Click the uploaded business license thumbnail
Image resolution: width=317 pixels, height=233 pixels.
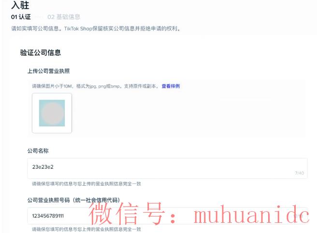pyautogui.click(x=52, y=113)
